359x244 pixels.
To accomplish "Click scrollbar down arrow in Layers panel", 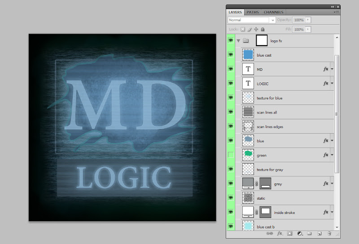I will 337,227.
